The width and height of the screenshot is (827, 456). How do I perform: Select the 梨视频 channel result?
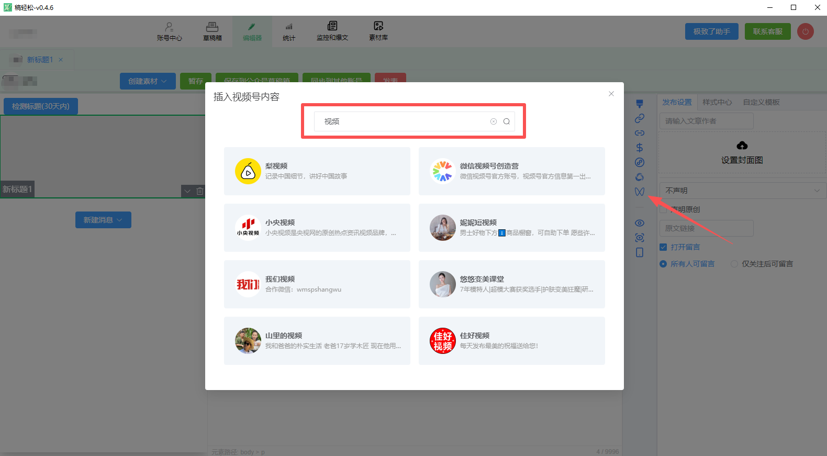click(317, 171)
